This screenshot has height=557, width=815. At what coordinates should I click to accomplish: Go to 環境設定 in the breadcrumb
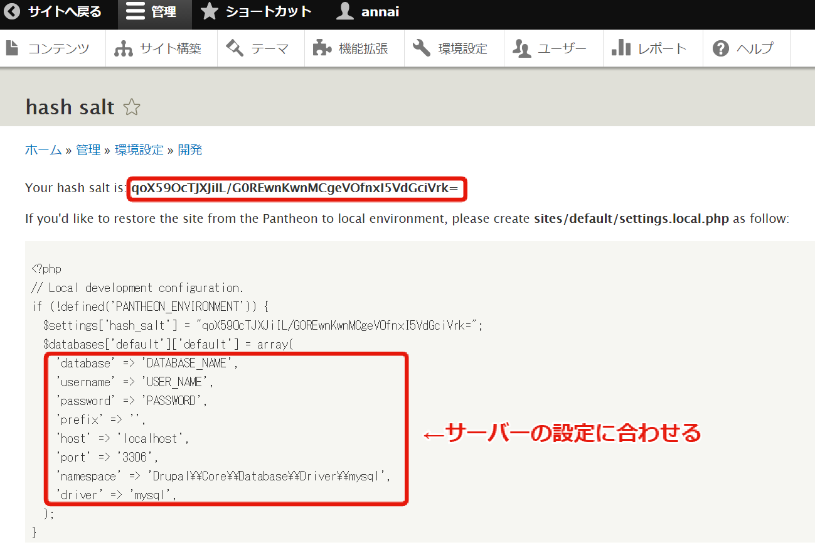[x=139, y=150]
